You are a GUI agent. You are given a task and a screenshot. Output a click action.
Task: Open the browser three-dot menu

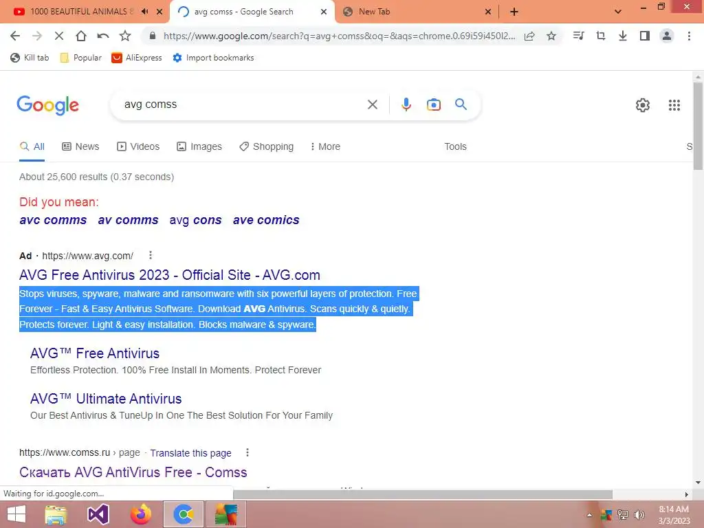[x=689, y=36]
